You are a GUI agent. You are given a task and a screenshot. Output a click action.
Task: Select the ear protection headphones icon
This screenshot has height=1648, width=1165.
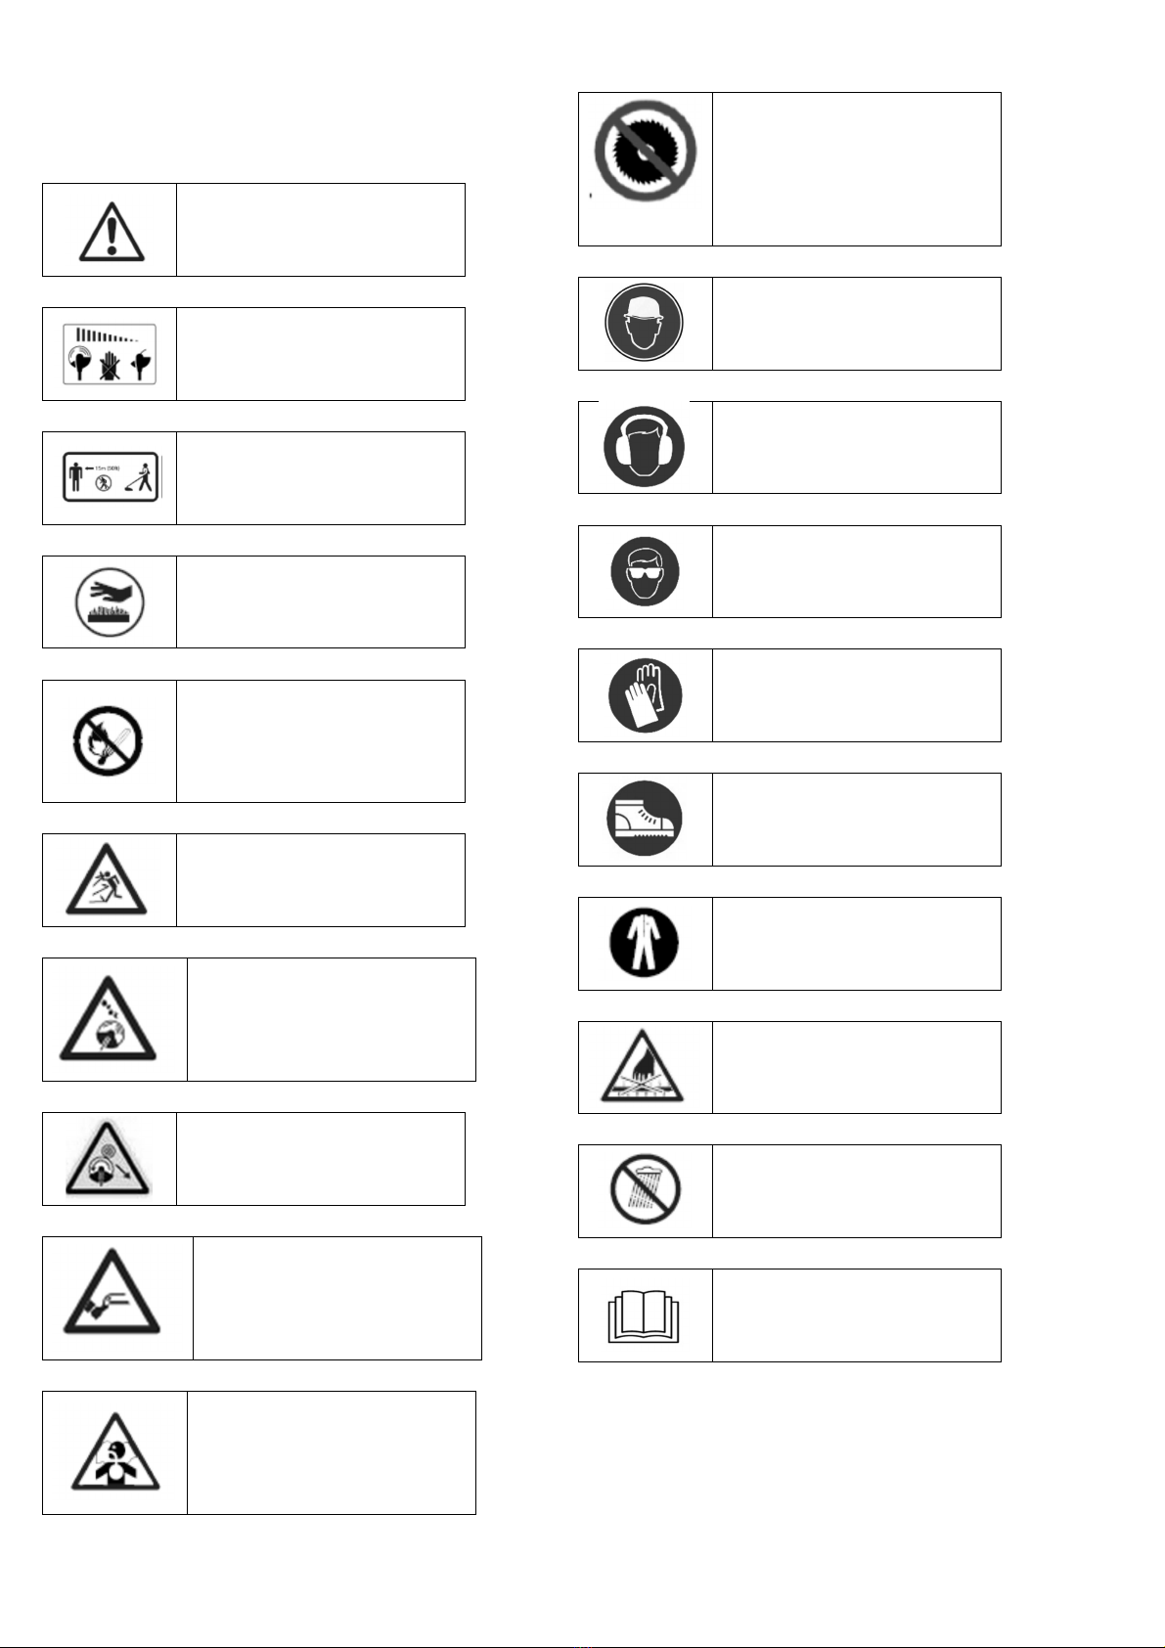(x=644, y=447)
